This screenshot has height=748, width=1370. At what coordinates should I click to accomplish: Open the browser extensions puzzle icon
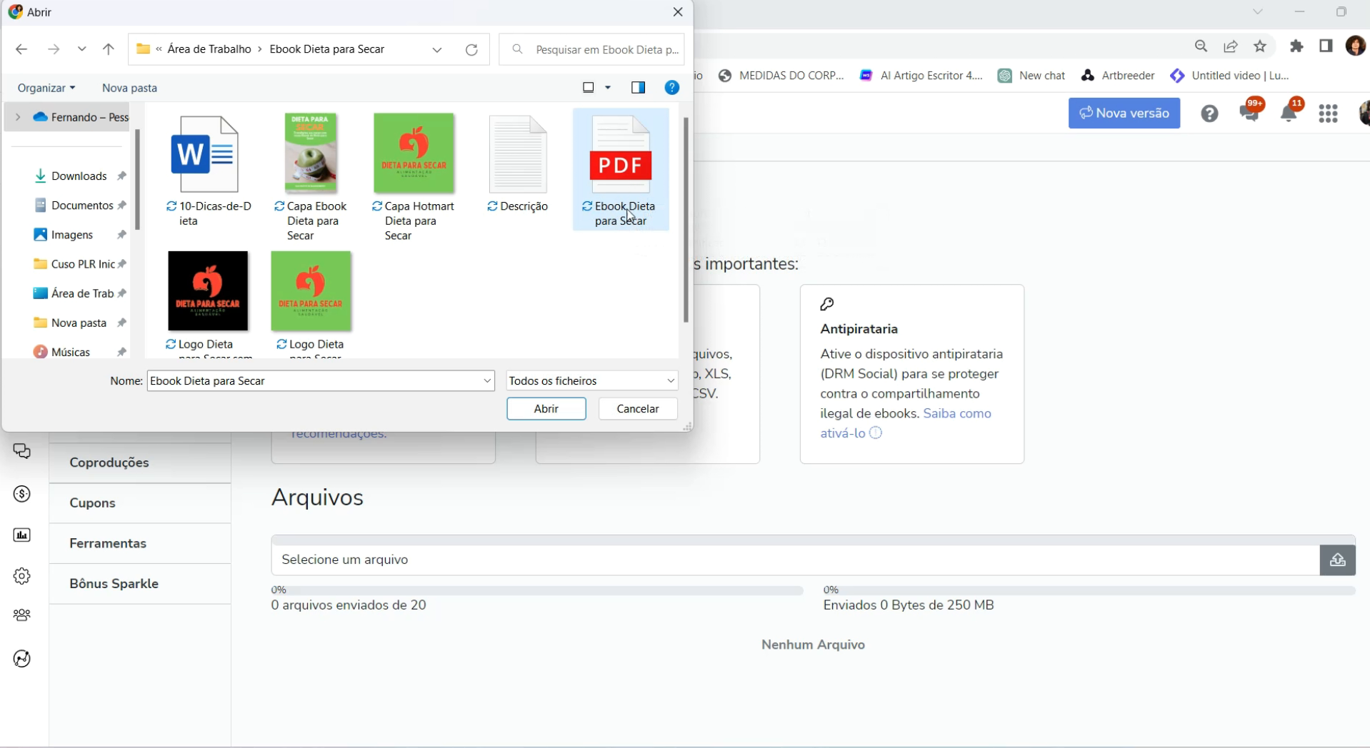1296,46
